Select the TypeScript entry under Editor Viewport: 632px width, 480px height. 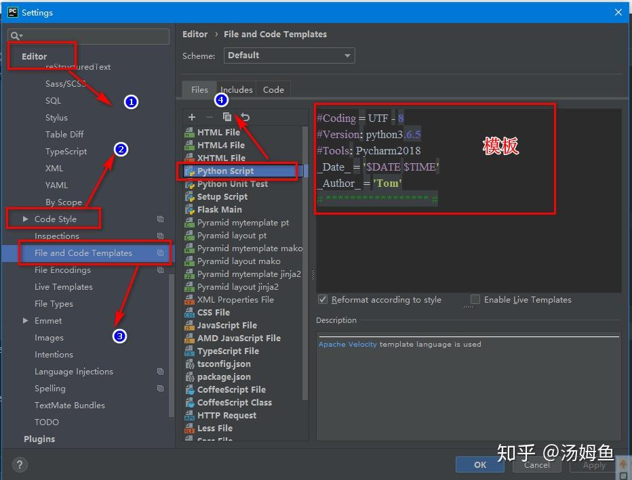[66, 151]
